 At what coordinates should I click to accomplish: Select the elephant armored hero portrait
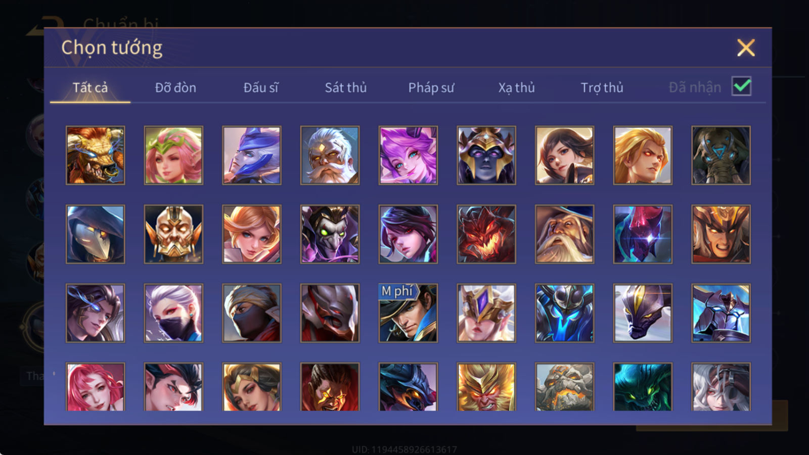(x=721, y=155)
